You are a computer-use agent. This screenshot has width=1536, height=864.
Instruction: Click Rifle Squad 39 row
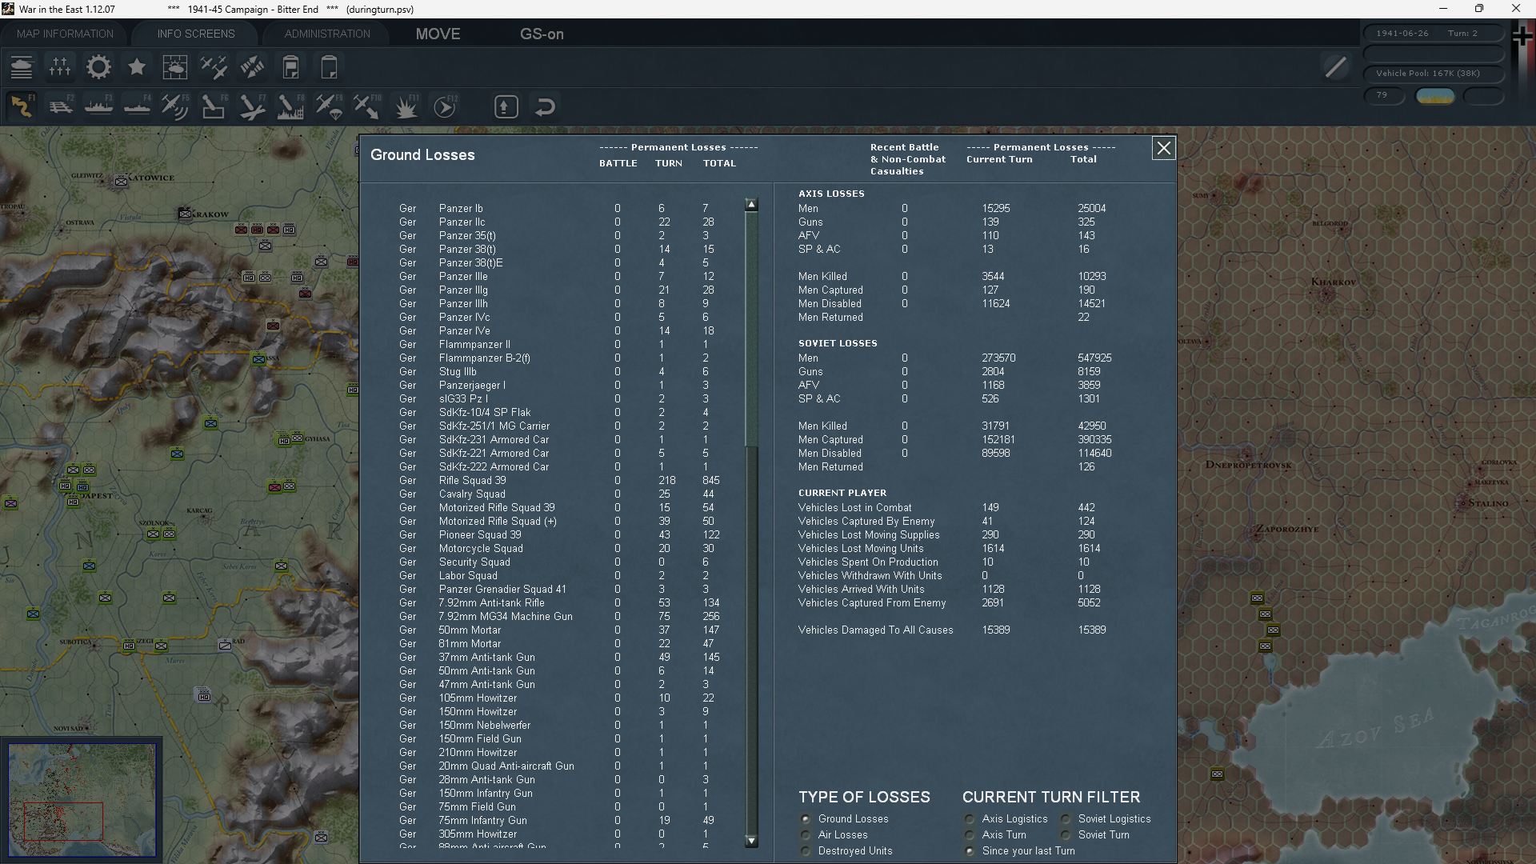pos(558,480)
